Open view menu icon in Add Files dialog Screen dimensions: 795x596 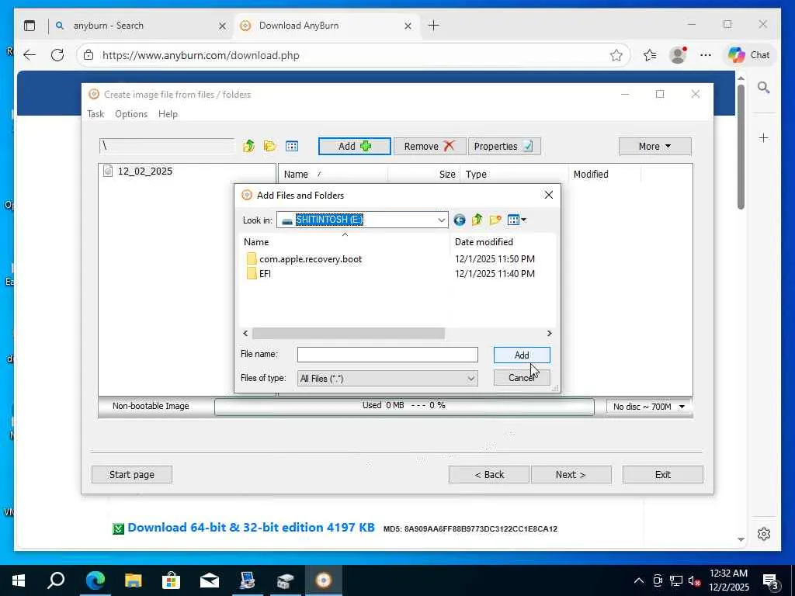coord(516,220)
